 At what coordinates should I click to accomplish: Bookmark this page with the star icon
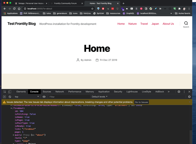[92, 9]
